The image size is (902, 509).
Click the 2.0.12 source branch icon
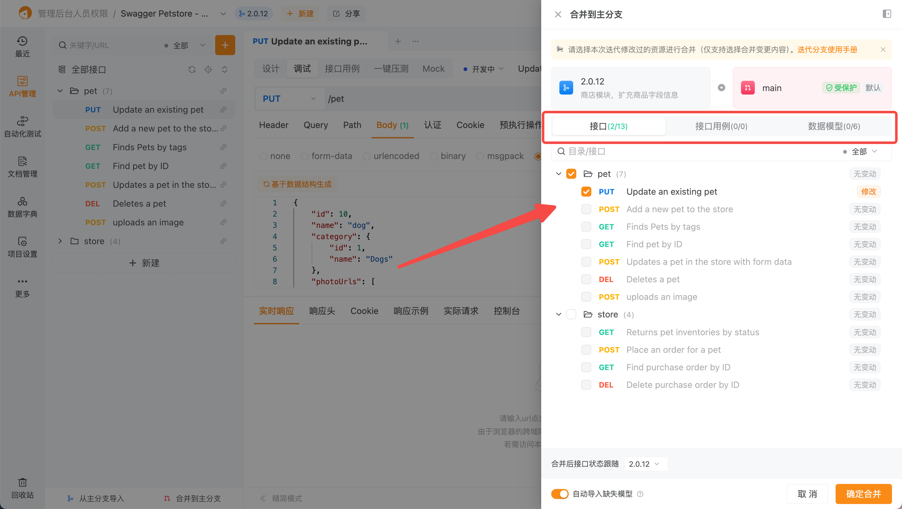pos(566,88)
